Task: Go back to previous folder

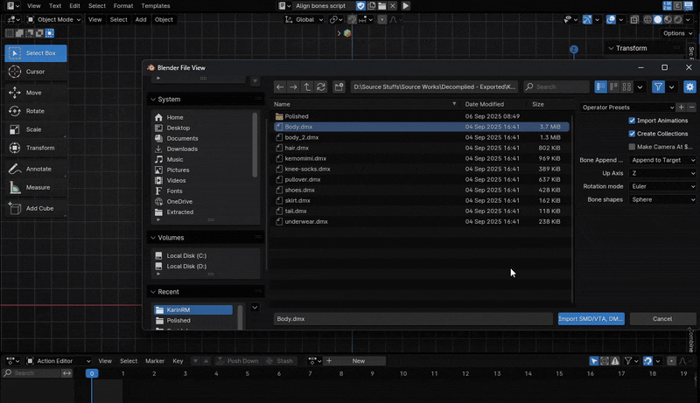Action: (280, 87)
